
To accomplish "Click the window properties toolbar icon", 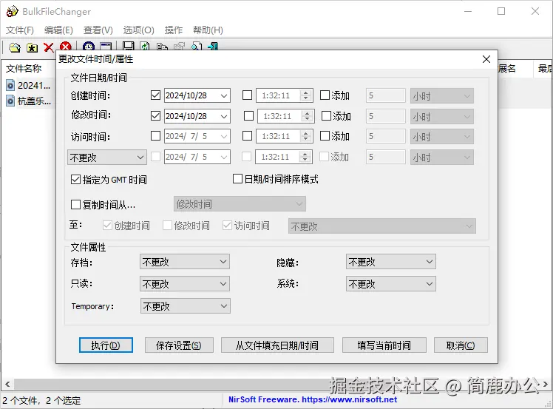I will [x=106, y=47].
